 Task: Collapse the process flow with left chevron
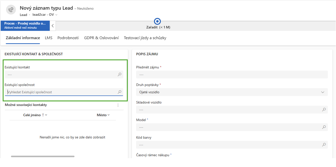pos(53,26)
